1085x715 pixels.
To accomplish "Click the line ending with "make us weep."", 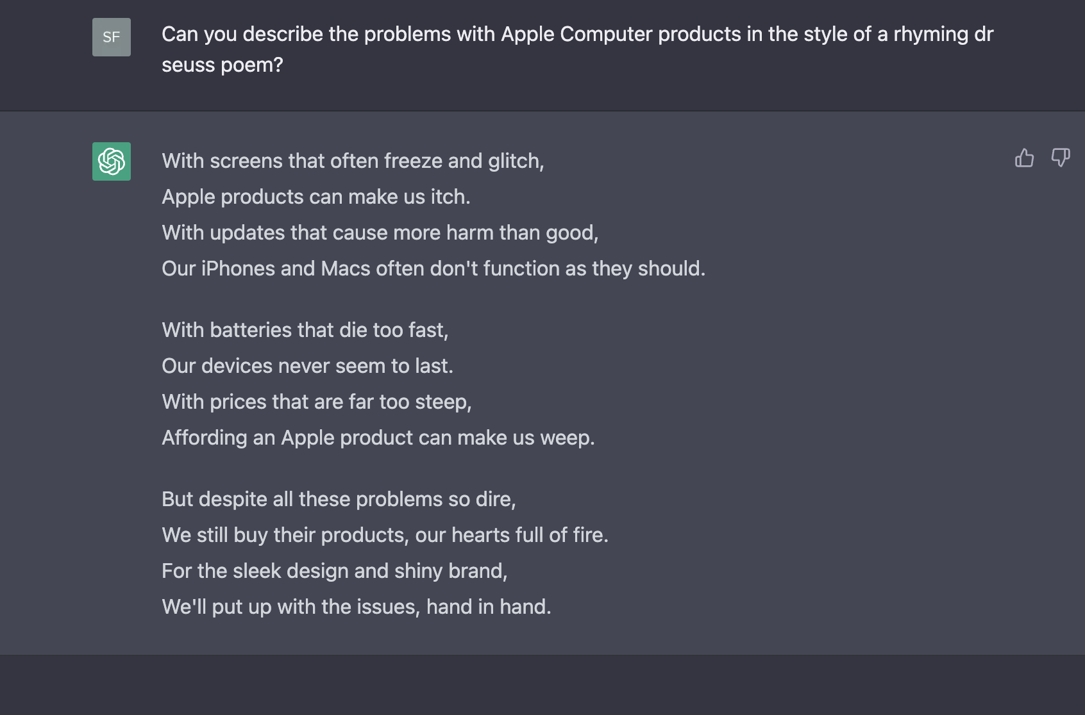I will click(378, 438).
